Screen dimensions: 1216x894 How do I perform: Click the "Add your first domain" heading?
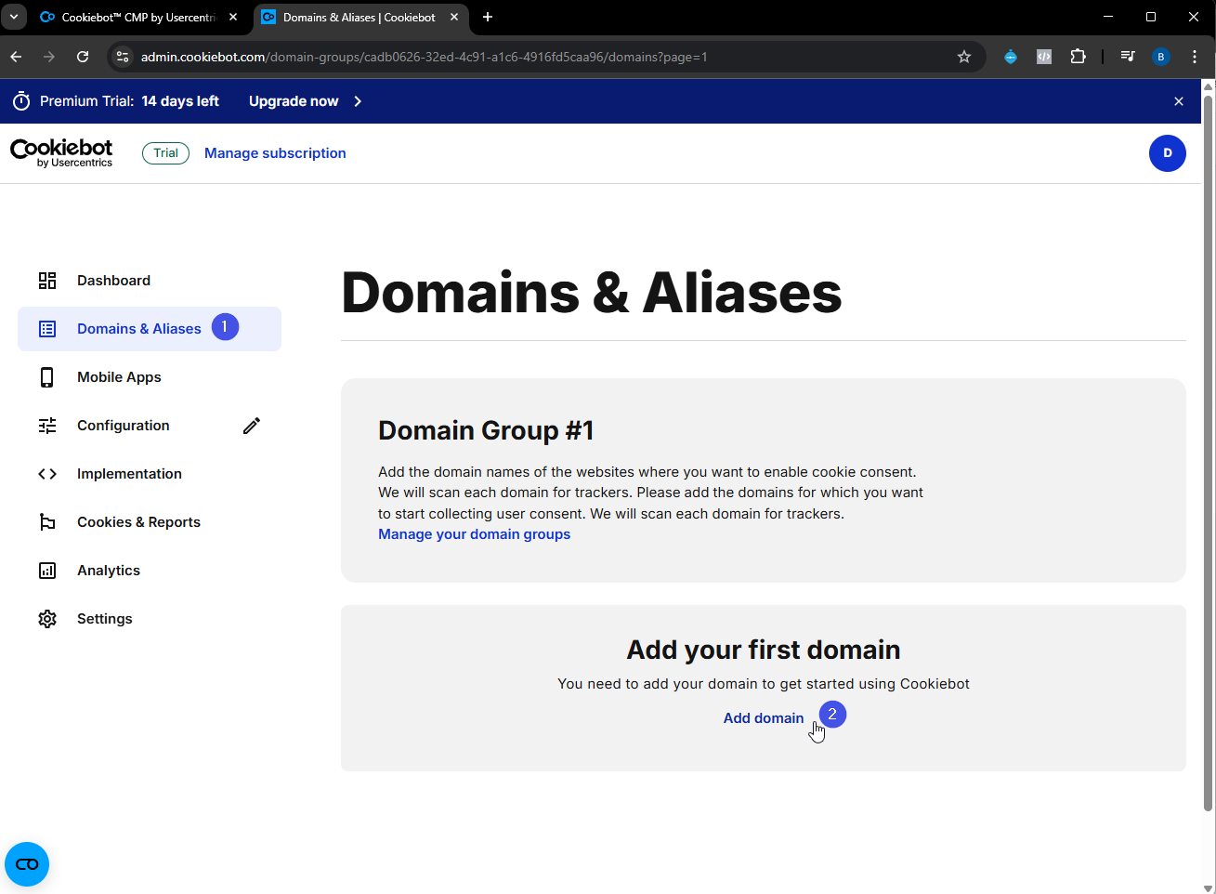pos(764,650)
